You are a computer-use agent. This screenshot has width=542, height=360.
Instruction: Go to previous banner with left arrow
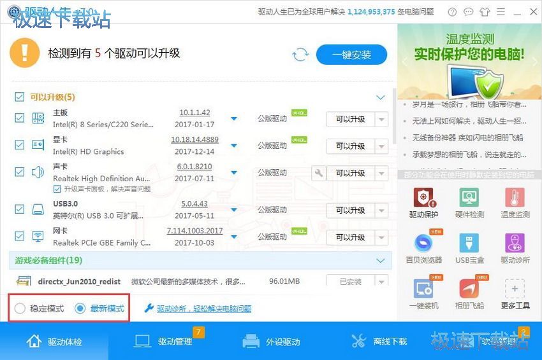coord(404,62)
